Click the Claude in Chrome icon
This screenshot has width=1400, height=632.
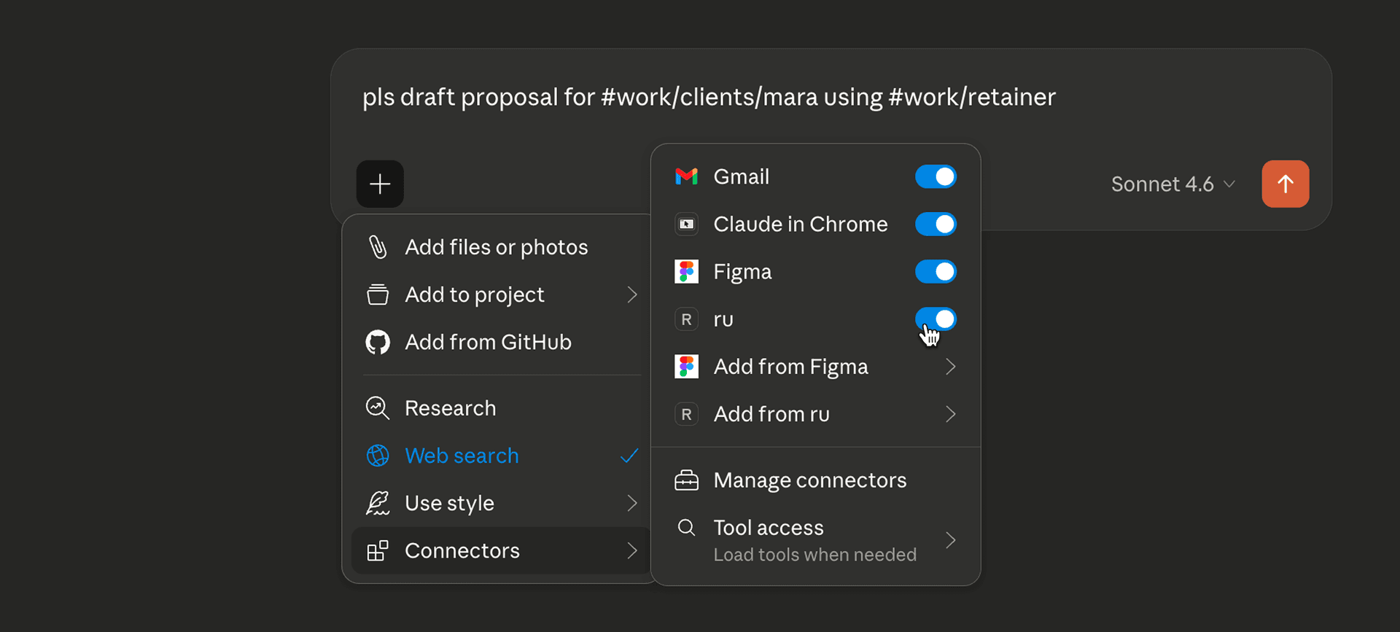[x=686, y=224]
